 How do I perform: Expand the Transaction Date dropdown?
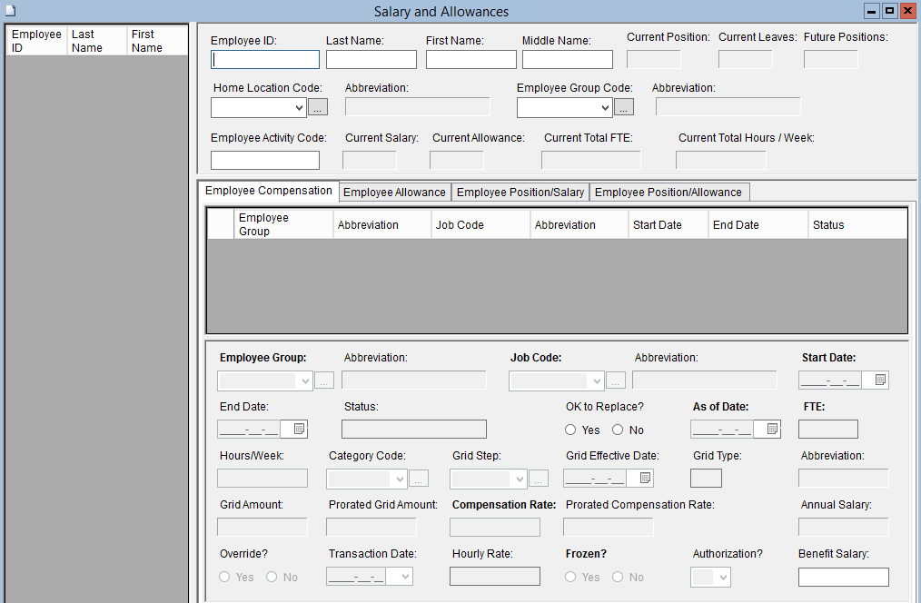404,577
